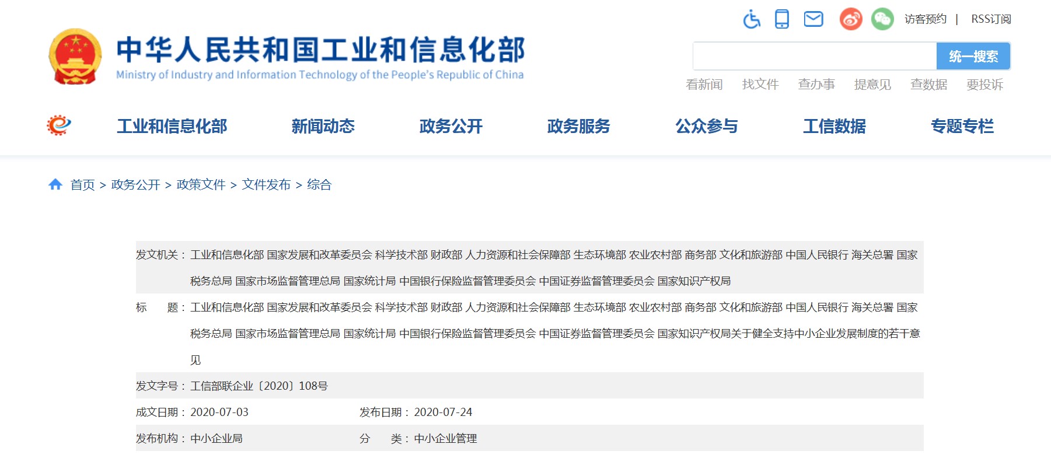Open the mobile version phone icon
The image size is (1051, 472).
[x=782, y=19]
